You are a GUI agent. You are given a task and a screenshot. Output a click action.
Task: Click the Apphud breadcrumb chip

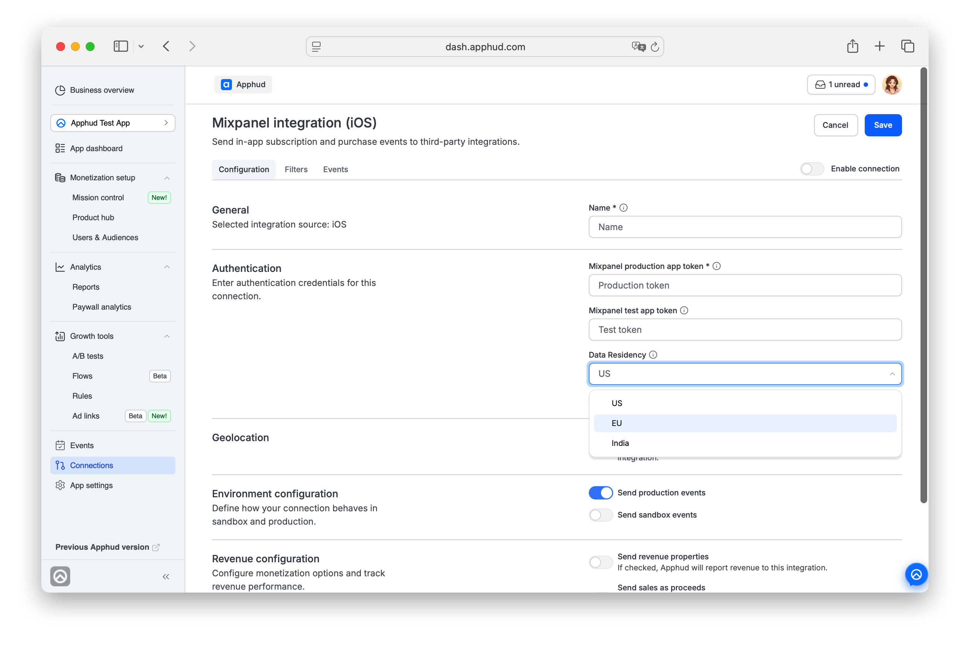[243, 85]
